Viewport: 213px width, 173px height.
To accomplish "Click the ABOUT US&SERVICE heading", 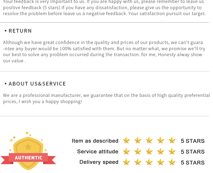I will (x=37, y=84).
